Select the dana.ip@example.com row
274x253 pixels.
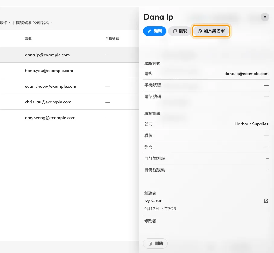tap(69, 55)
